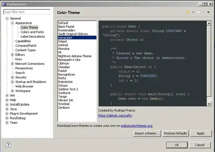Click the help question mark icon
Screen dimensions: 215x152
[8, 144]
